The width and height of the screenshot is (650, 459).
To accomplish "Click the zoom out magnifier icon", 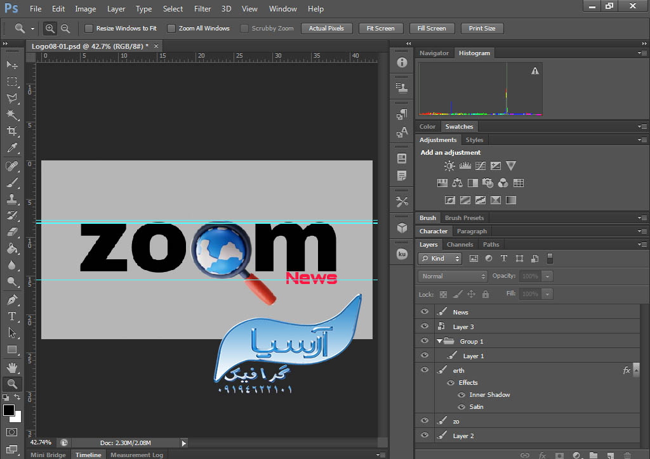I will point(65,29).
